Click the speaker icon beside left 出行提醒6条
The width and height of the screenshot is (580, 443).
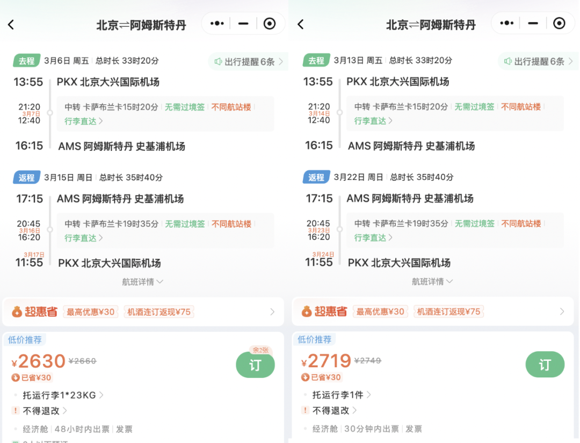point(219,62)
